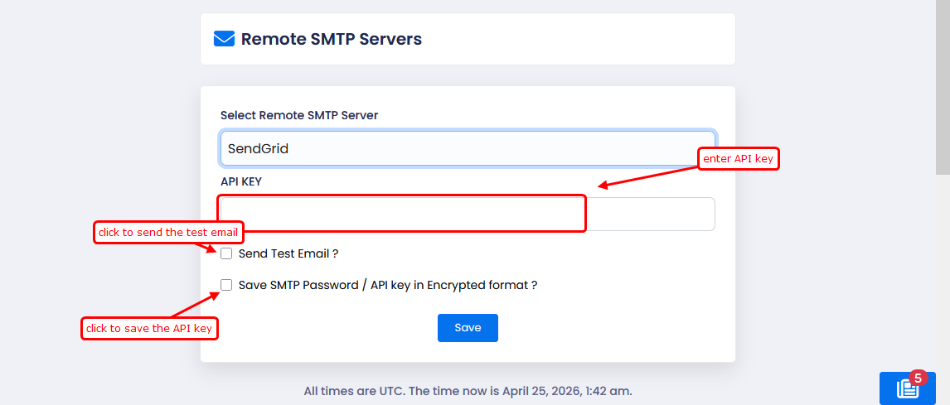
Task: Click the Save button
Action: 468,328
